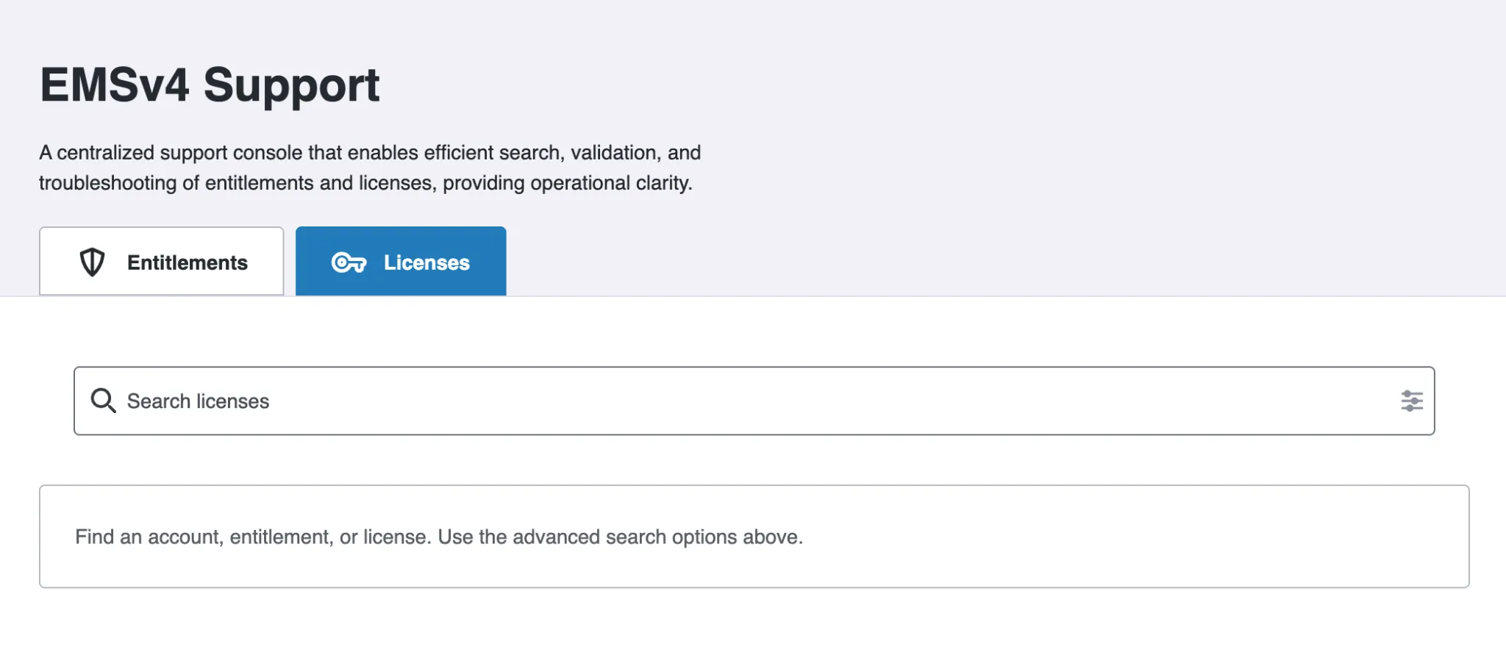Focus the Search licenses input field
1506x655 pixels.
(x=754, y=401)
